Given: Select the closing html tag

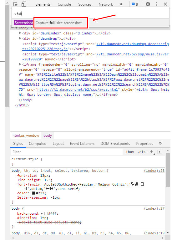Looking at the screenshot, I should (x=22, y=105).
